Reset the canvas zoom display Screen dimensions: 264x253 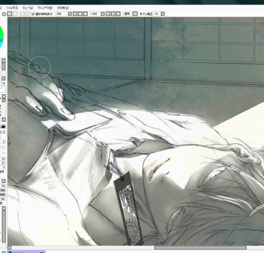pos(86,14)
